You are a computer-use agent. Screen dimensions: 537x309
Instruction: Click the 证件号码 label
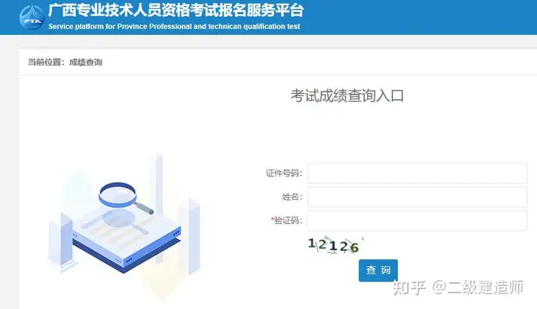coord(284,173)
